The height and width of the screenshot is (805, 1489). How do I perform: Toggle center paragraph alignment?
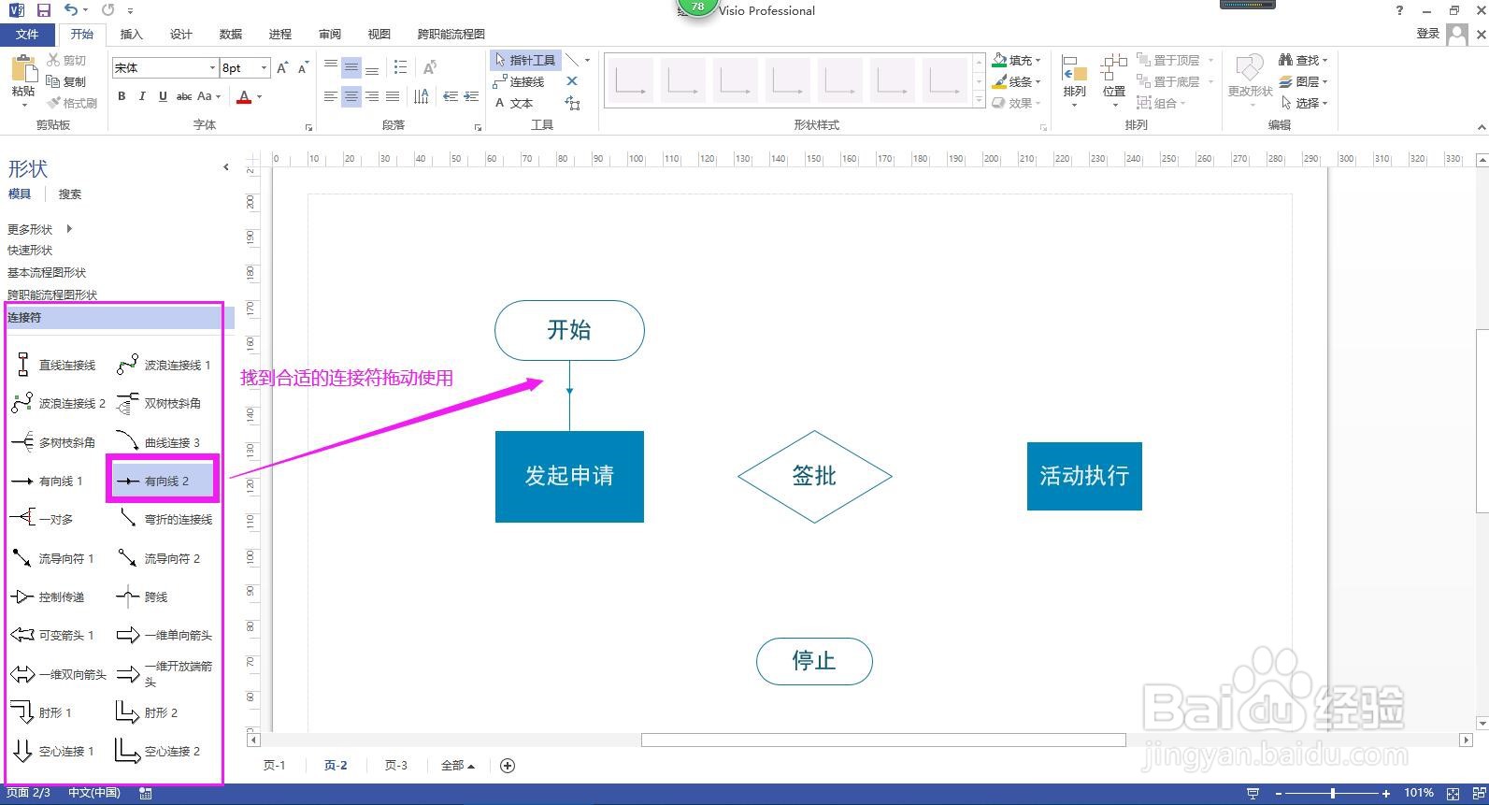coord(351,96)
